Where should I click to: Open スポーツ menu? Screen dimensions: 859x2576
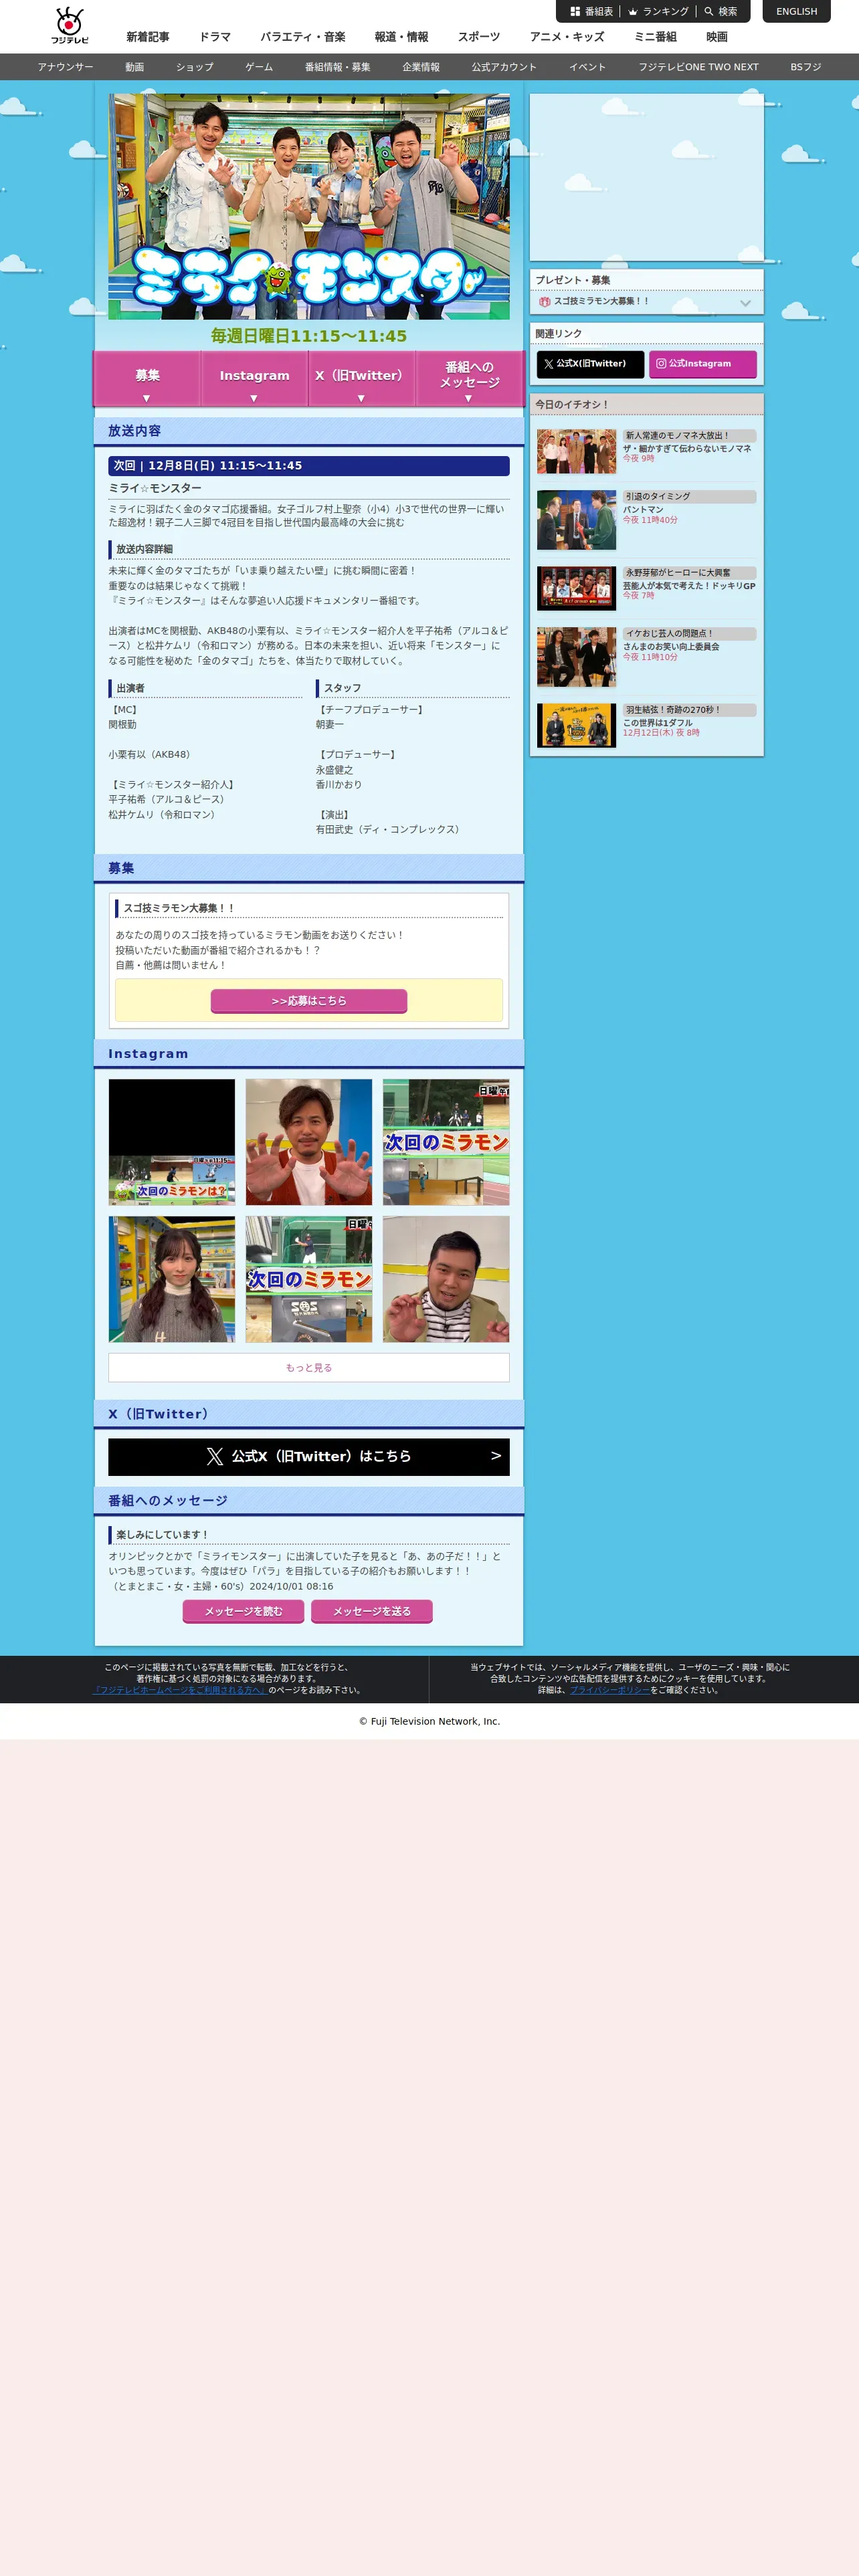coord(479,37)
